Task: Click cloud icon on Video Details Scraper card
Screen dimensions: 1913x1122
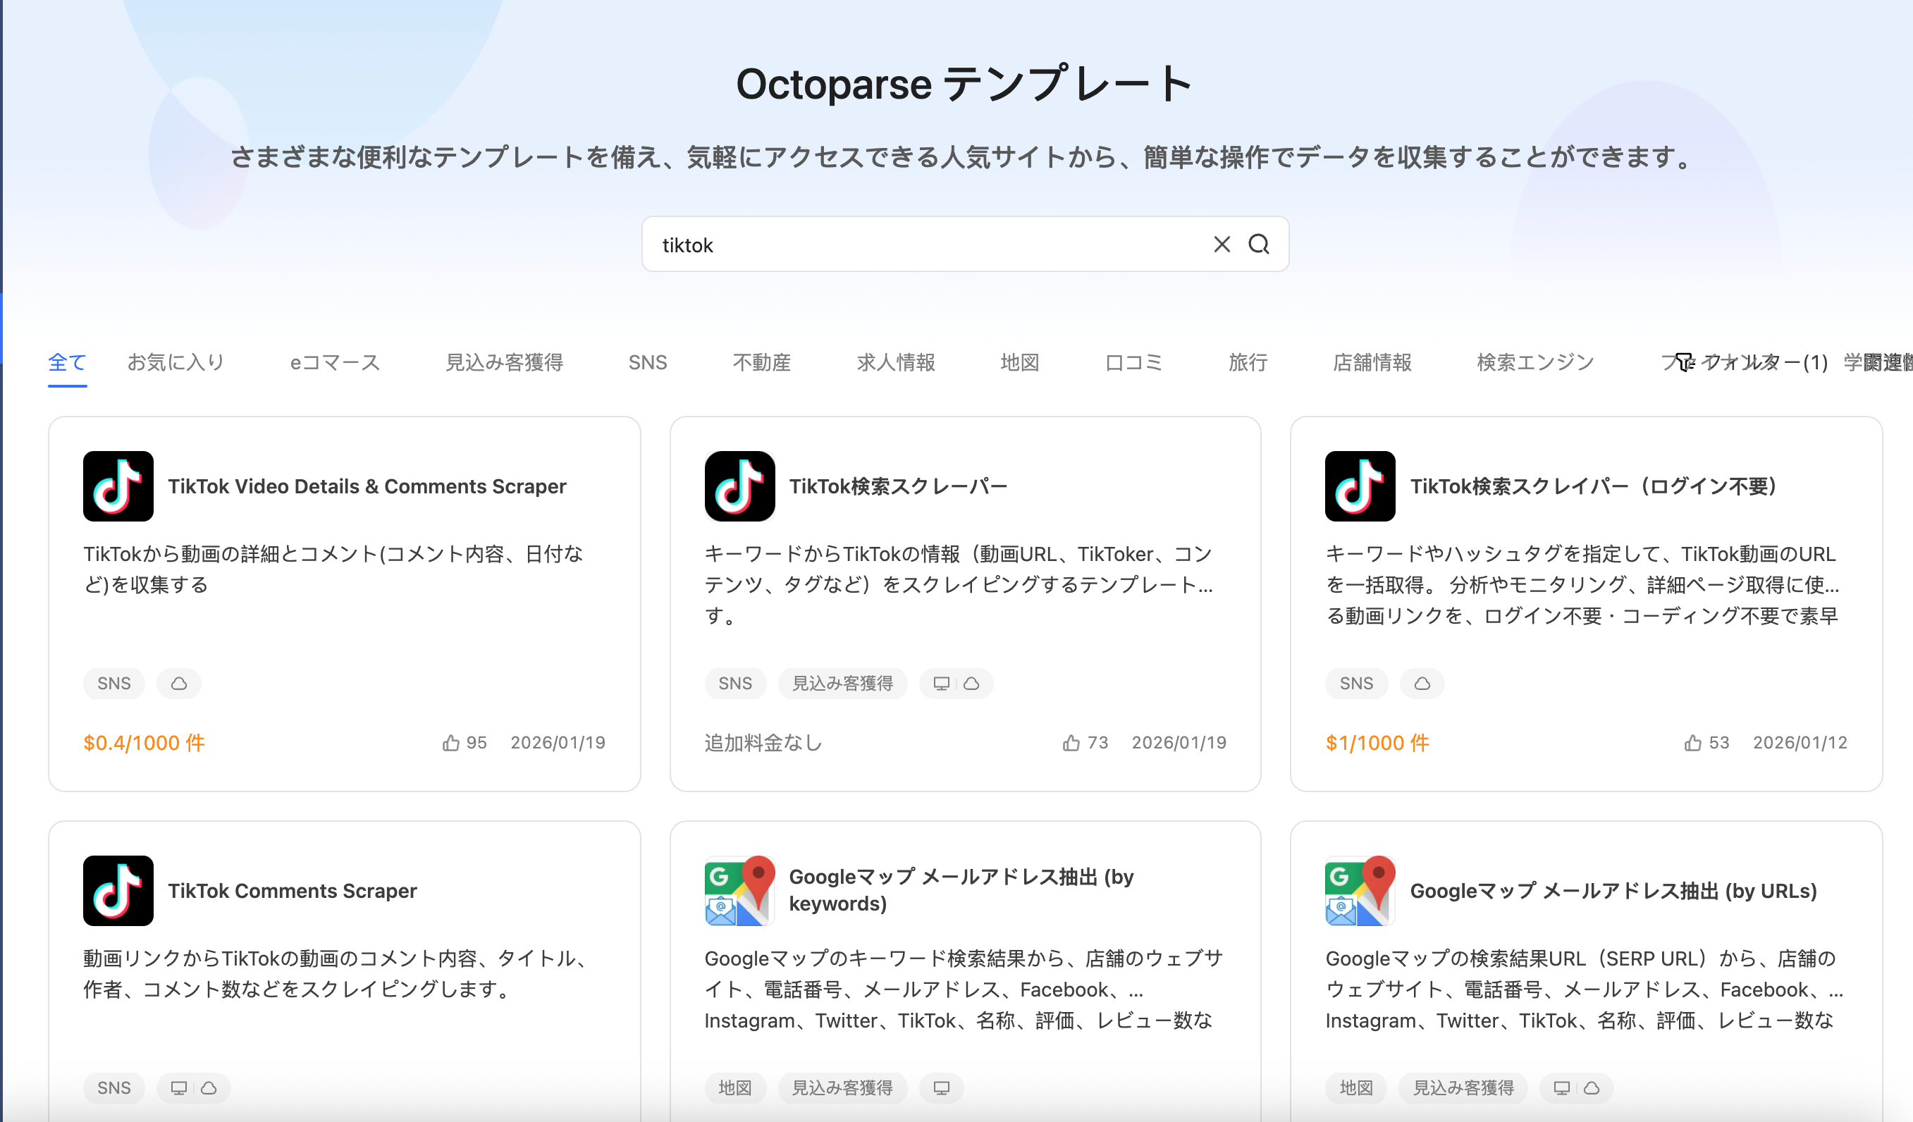Action: (x=178, y=683)
